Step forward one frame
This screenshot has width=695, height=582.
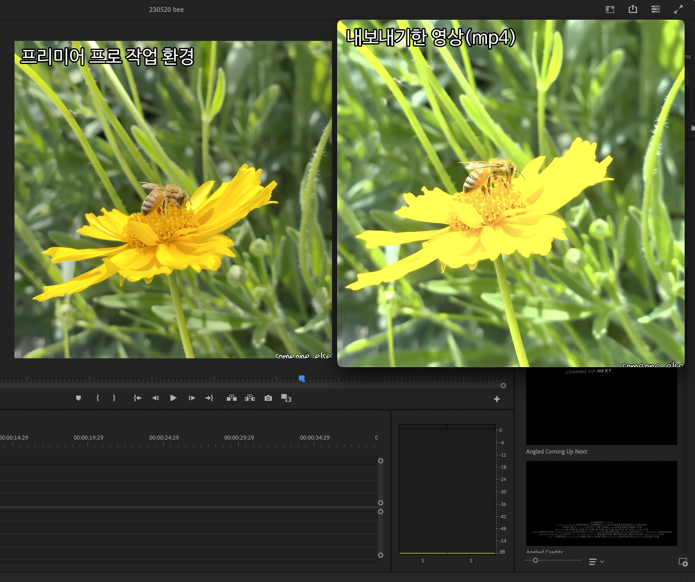click(x=192, y=398)
